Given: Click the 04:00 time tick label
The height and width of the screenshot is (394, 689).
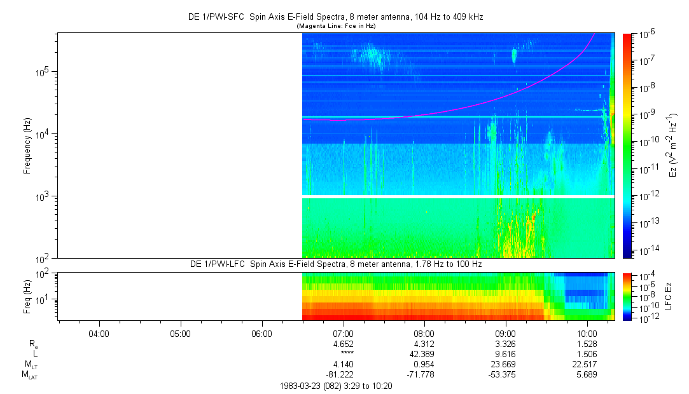Looking at the screenshot, I should (99, 333).
